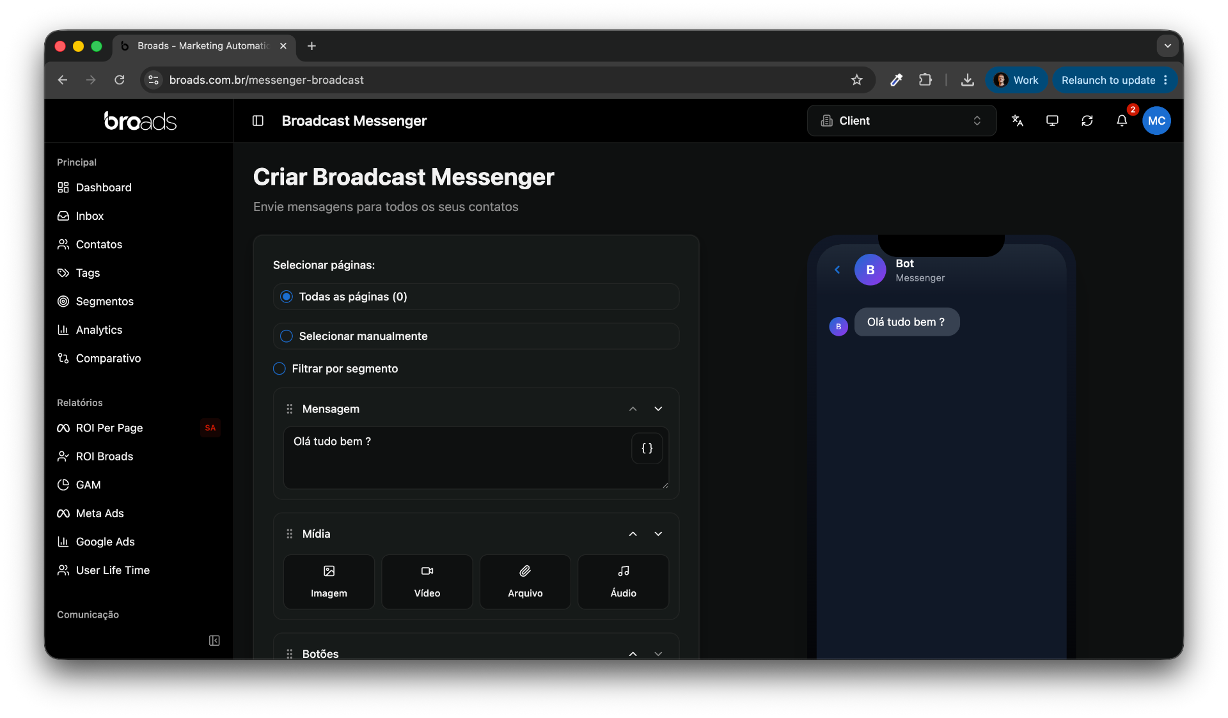Go to Segmentos sidebar item
Image resolution: width=1228 pixels, height=718 pixels.
(x=104, y=301)
